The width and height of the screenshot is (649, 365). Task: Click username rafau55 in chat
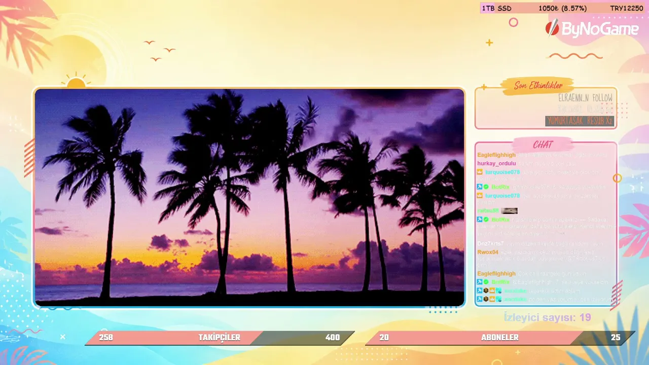click(x=488, y=210)
